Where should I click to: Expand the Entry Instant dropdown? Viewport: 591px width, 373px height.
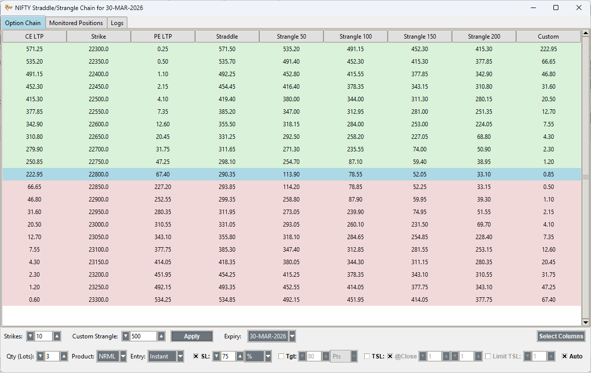pyautogui.click(x=180, y=356)
